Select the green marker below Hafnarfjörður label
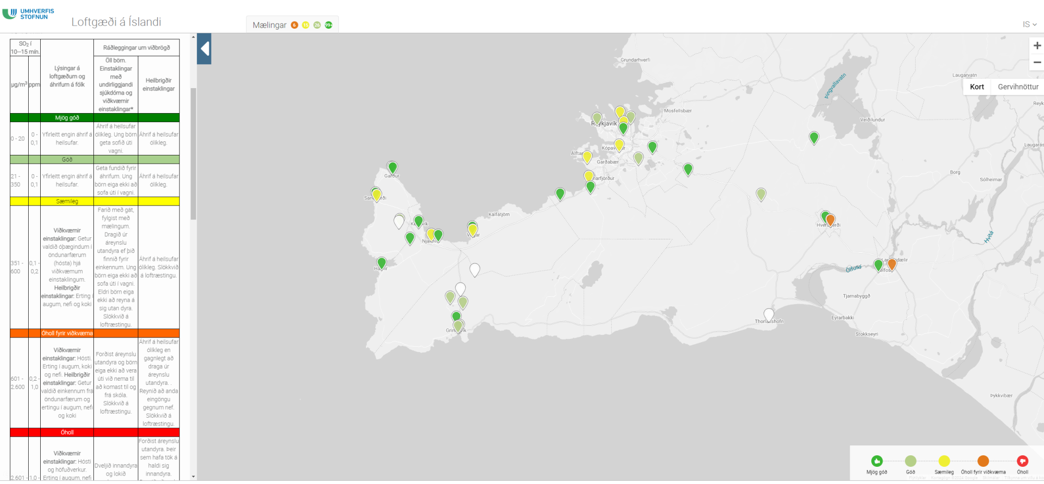The width and height of the screenshot is (1044, 484). tap(590, 187)
